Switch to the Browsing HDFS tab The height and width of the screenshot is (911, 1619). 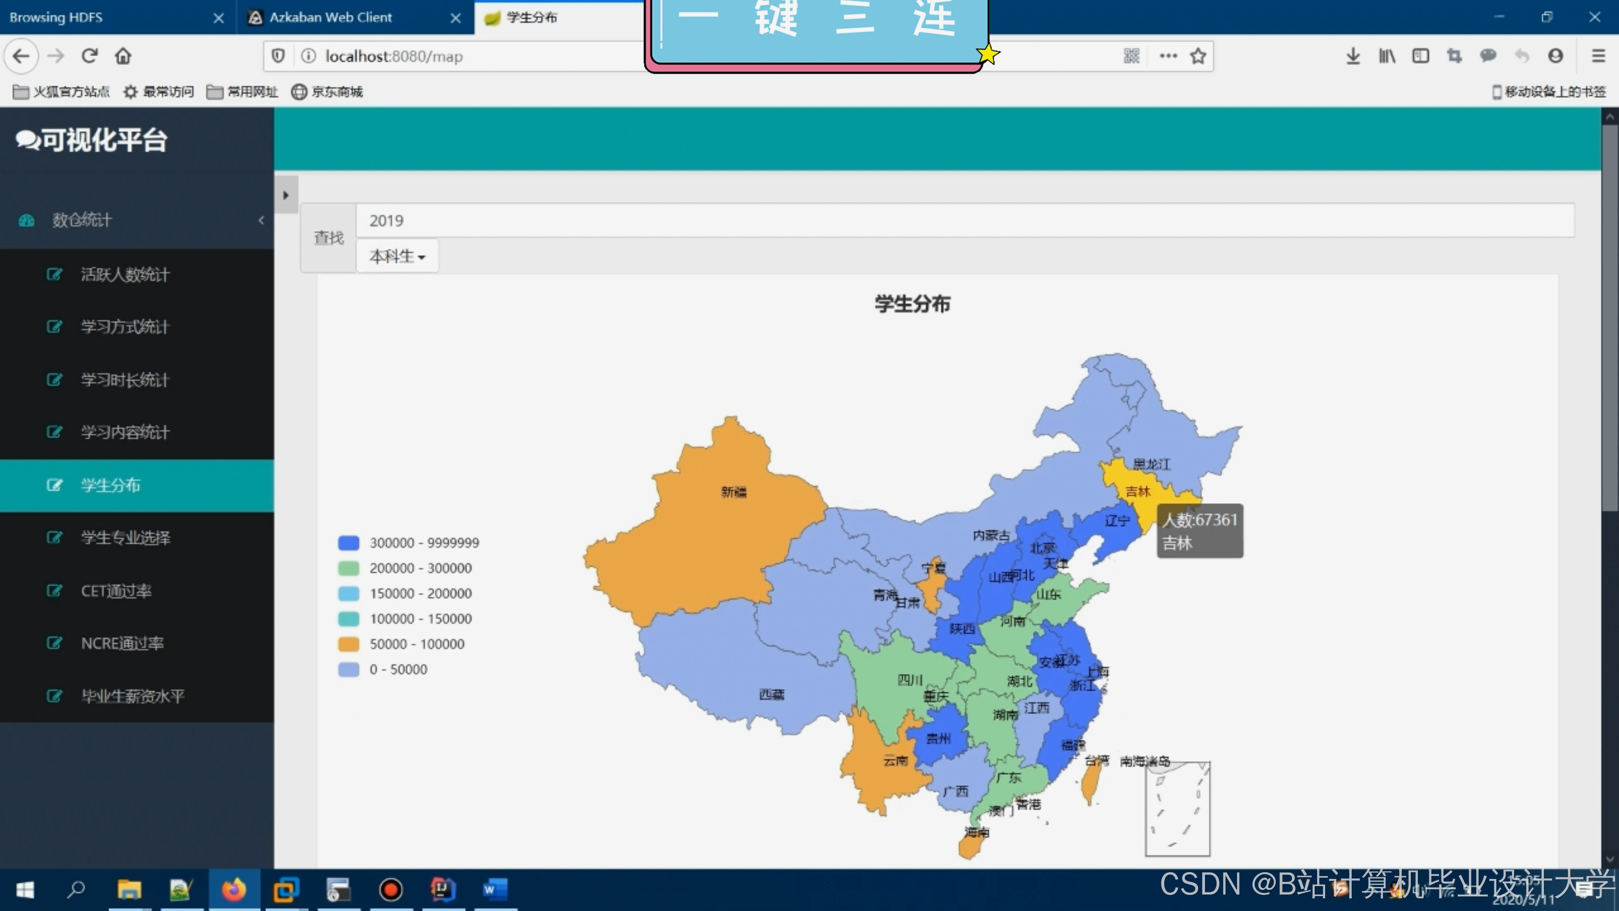click(x=56, y=18)
